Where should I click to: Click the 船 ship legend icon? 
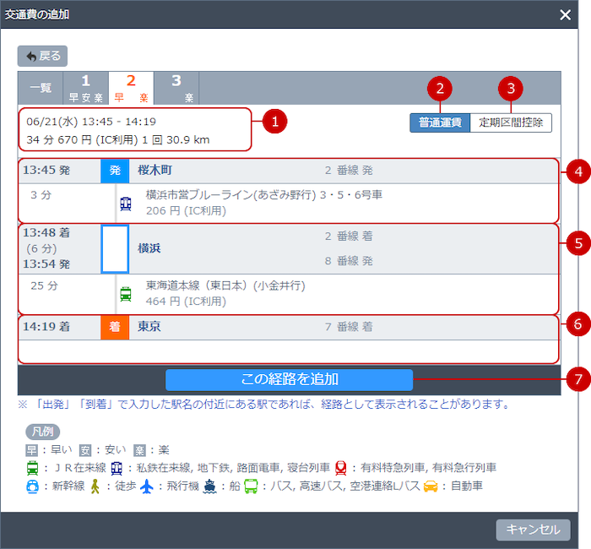tap(210, 486)
